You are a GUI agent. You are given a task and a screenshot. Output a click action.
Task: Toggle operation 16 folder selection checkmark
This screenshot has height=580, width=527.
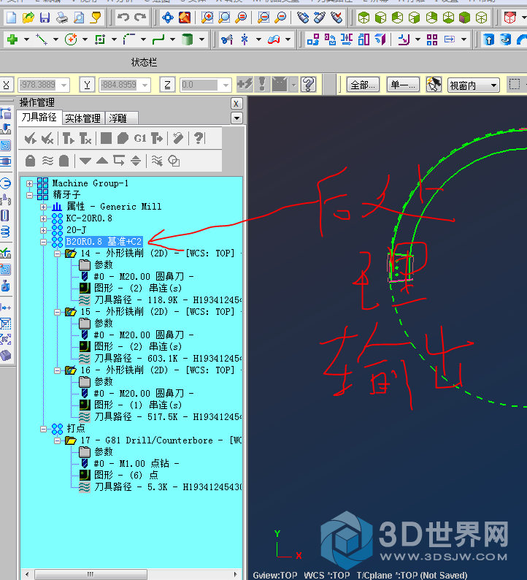(71, 370)
